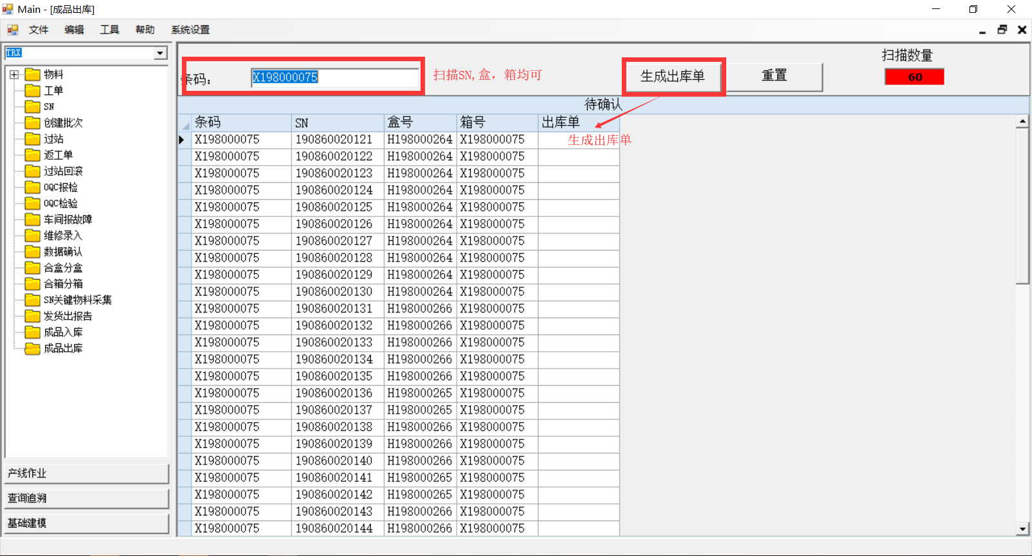The width and height of the screenshot is (1032, 556).
Task: Select the SN关键物料采集 tree item
Action: (77, 300)
